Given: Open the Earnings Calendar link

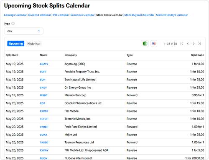Looking at the screenshot, I should click(x=15, y=15).
